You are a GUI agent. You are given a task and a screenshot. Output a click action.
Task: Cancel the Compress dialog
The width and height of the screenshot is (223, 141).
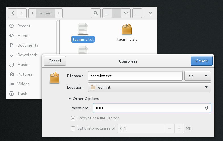coord(55,61)
